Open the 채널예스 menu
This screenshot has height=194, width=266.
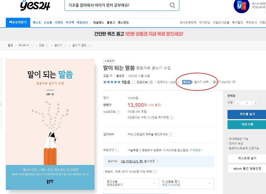[x=99, y=22]
